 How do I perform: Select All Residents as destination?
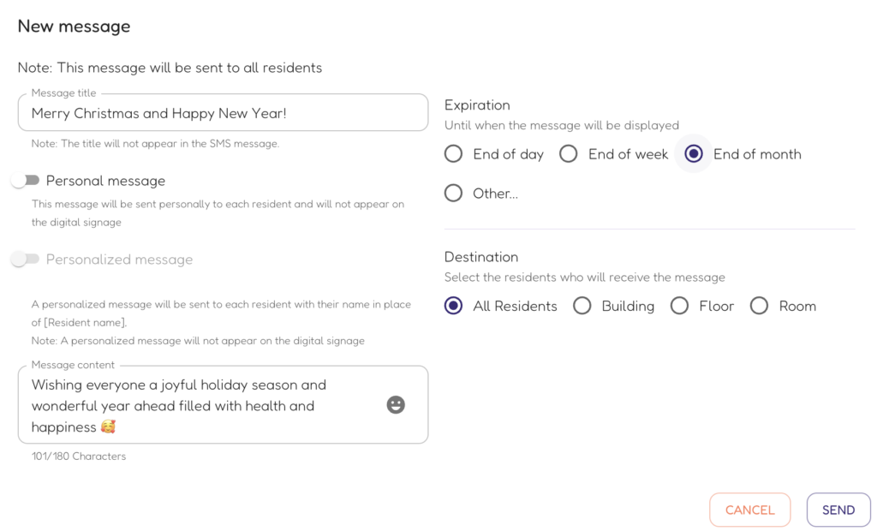pos(454,306)
